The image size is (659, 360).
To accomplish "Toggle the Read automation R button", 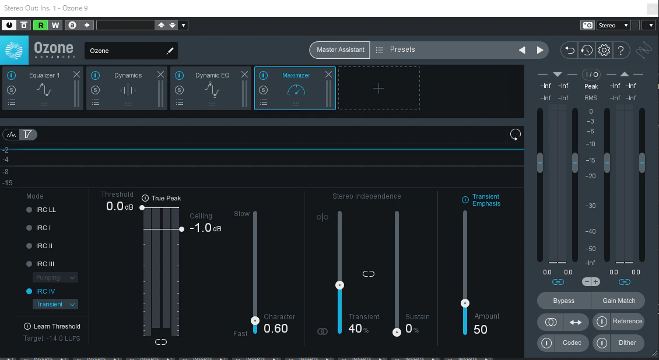I will pyautogui.click(x=41, y=25).
